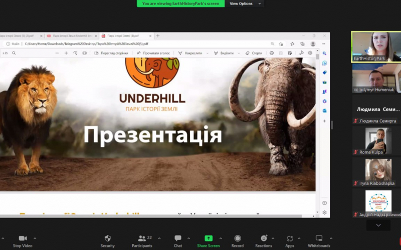Open Edge sidebar Outlook icon
This screenshot has height=250, width=401.
324,110
